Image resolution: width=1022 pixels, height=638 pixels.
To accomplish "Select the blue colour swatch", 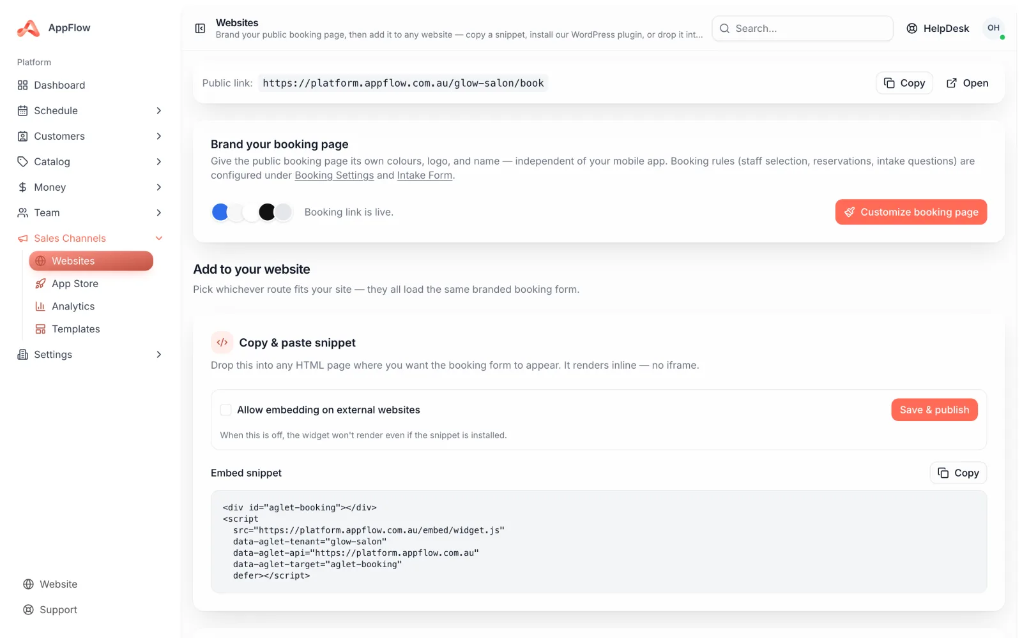I will pyautogui.click(x=220, y=212).
